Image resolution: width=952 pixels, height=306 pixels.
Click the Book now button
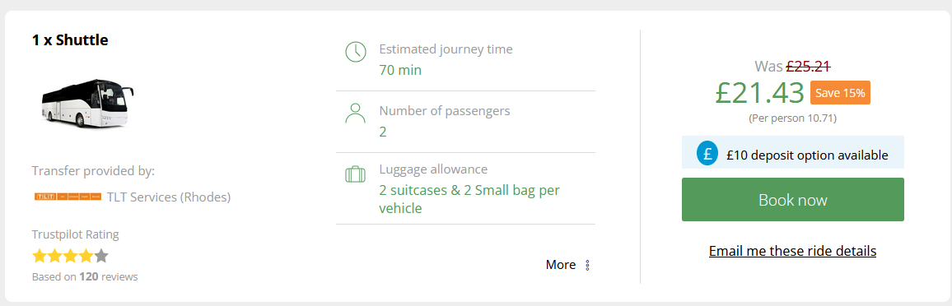[792, 199]
